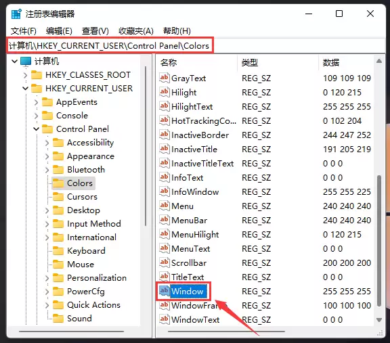
Task: Click the Mouse folder icon
Action: coord(58,265)
